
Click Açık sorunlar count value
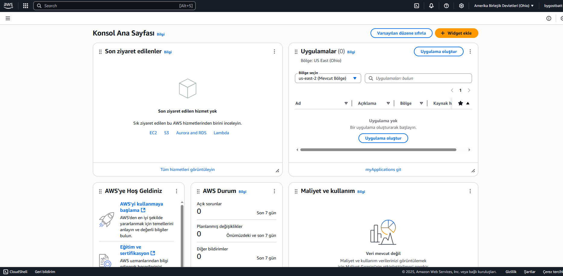pos(199,211)
